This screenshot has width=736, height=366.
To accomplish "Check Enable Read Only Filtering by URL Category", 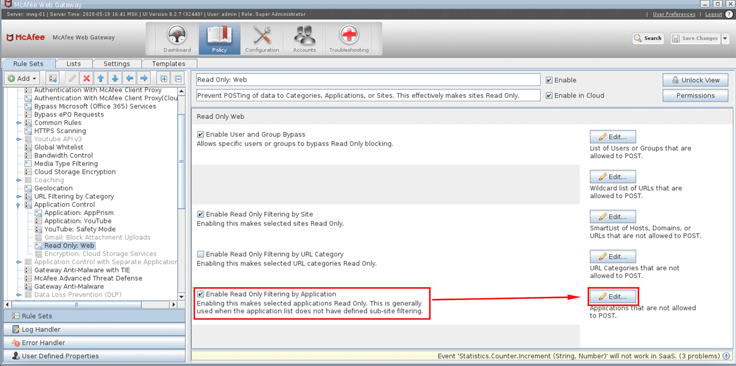I will coord(200,254).
